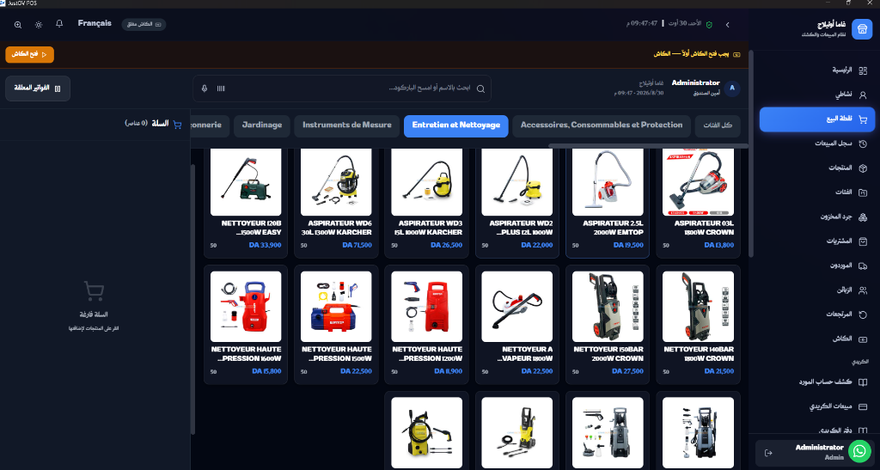Click the search magnifier icon in search bar
This screenshot has width=880, height=470.
[x=481, y=89]
